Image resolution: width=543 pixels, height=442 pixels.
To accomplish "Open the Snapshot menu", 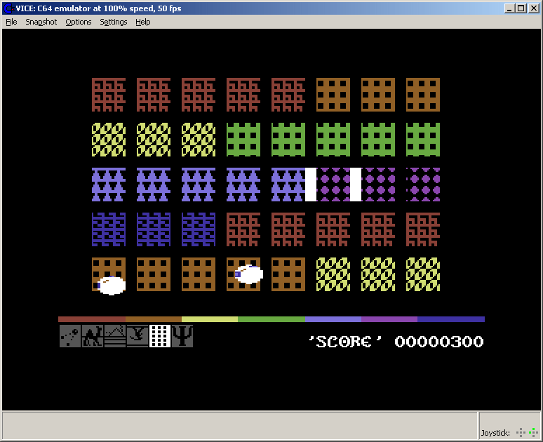I will point(41,22).
